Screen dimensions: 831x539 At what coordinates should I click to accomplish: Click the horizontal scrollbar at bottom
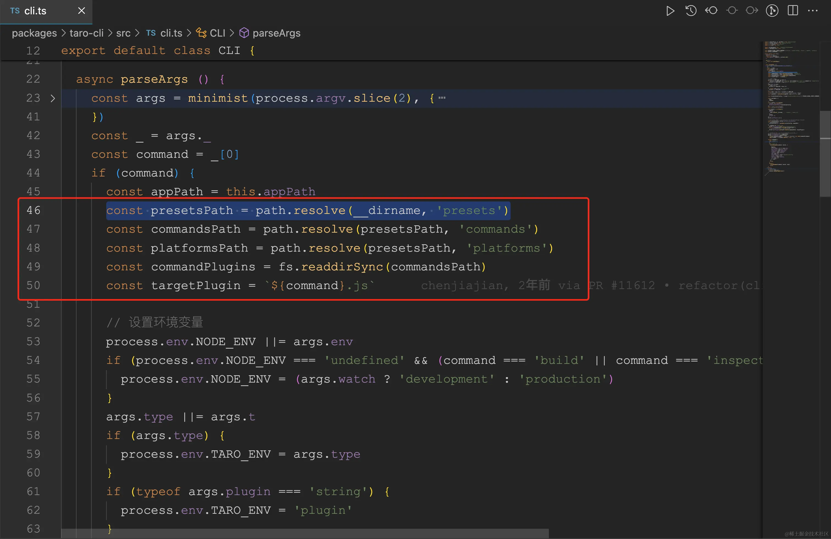click(304, 533)
